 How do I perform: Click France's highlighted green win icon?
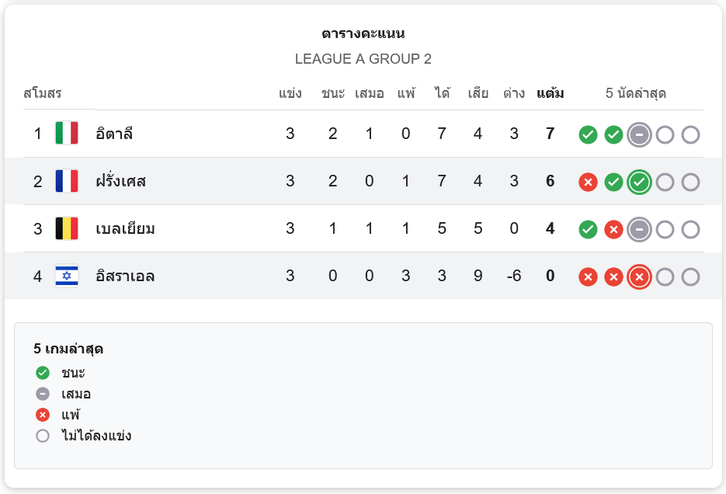coord(639,183)
